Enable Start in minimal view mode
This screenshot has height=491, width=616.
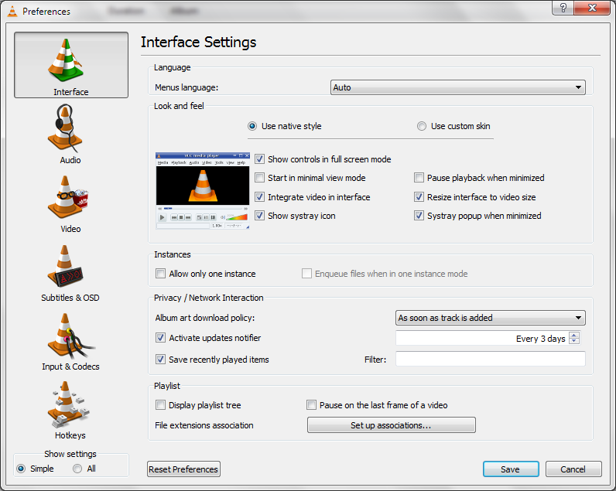(x=260, y=178)
